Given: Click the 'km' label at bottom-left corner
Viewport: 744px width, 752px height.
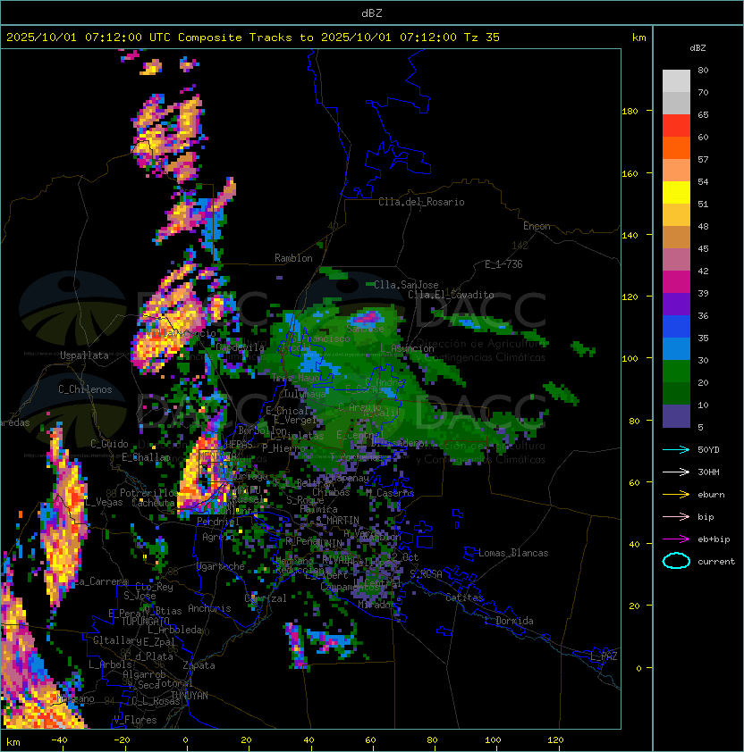Looking at the screenshot, I should (13, 742).
